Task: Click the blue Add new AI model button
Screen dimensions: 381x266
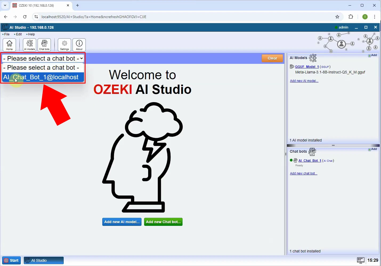Action: 122,222
